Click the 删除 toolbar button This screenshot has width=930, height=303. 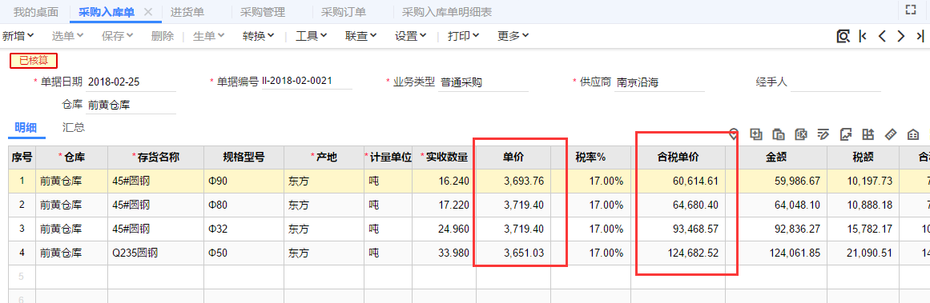pos(163,36)
